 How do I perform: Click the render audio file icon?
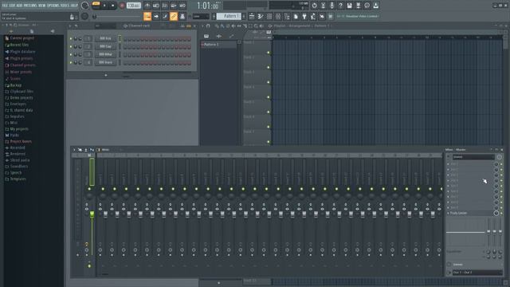coord(358,6)
